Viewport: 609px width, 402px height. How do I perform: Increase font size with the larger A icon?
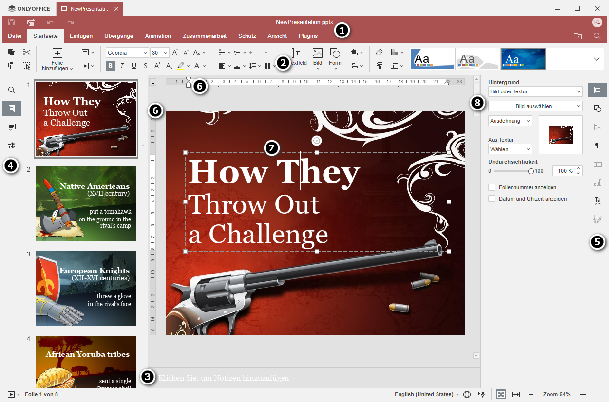[x=175, y=53]
